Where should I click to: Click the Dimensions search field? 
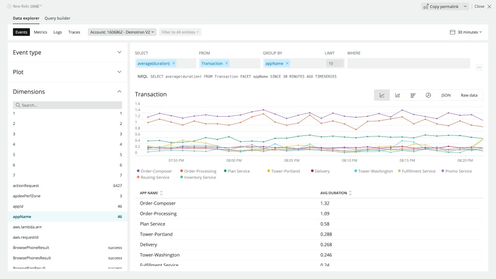point(67,105)
